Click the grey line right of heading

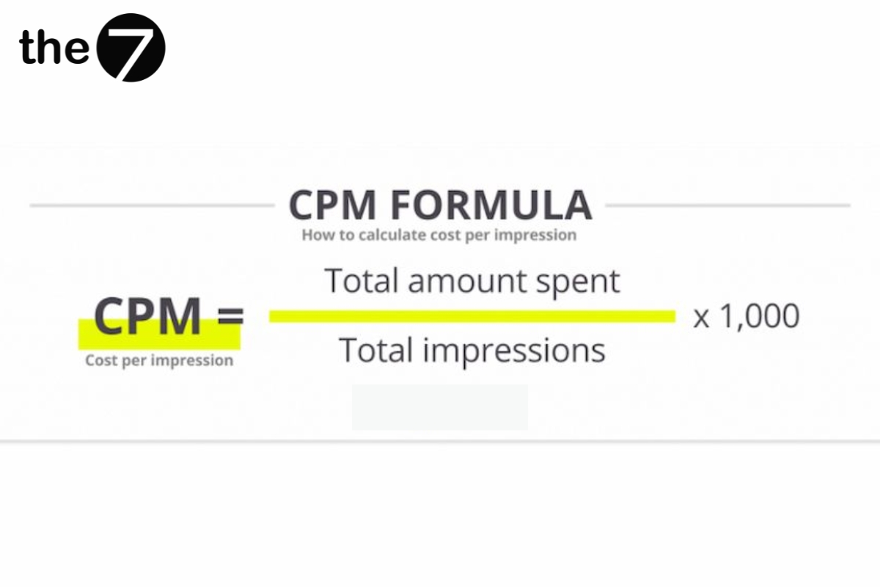728,205
